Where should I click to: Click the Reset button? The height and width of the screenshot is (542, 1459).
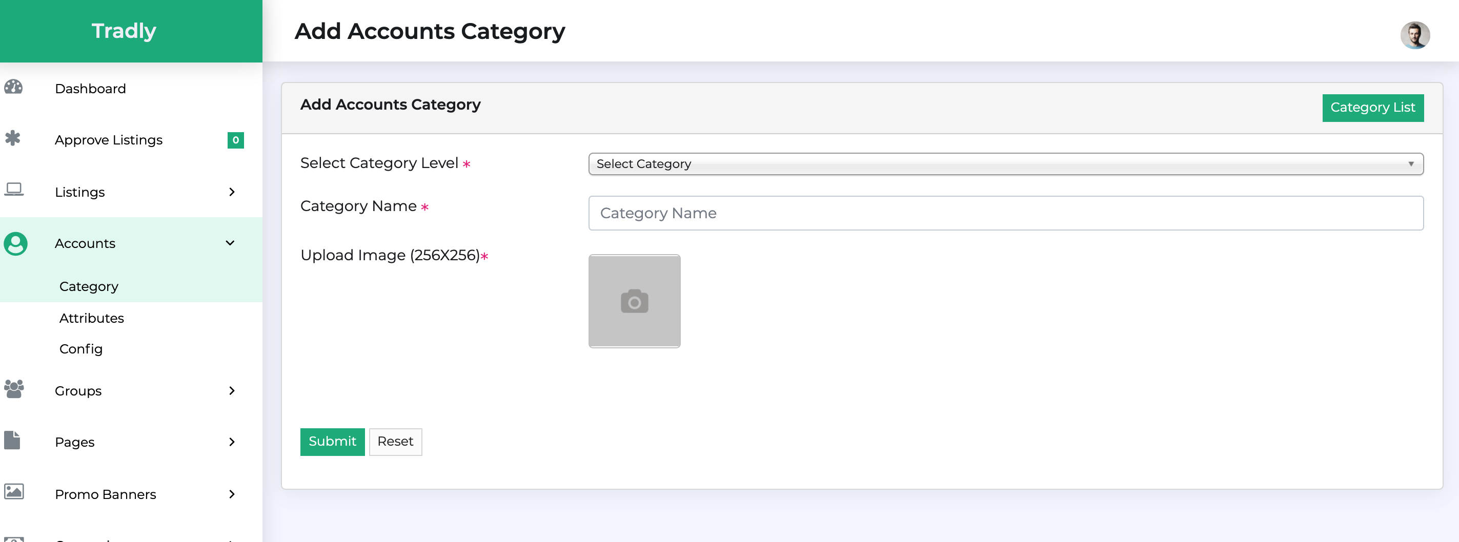(395, 442)
